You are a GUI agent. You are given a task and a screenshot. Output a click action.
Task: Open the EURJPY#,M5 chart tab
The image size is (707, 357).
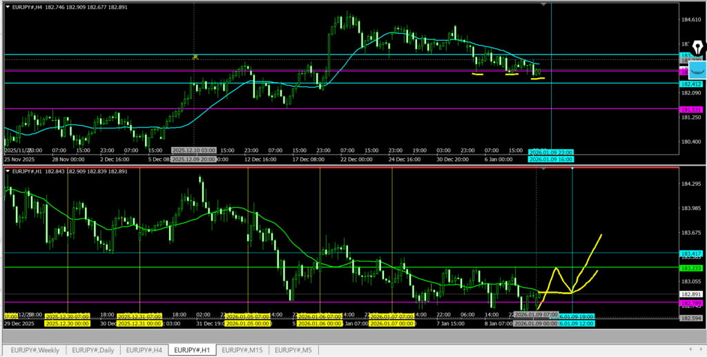point(293,350)
